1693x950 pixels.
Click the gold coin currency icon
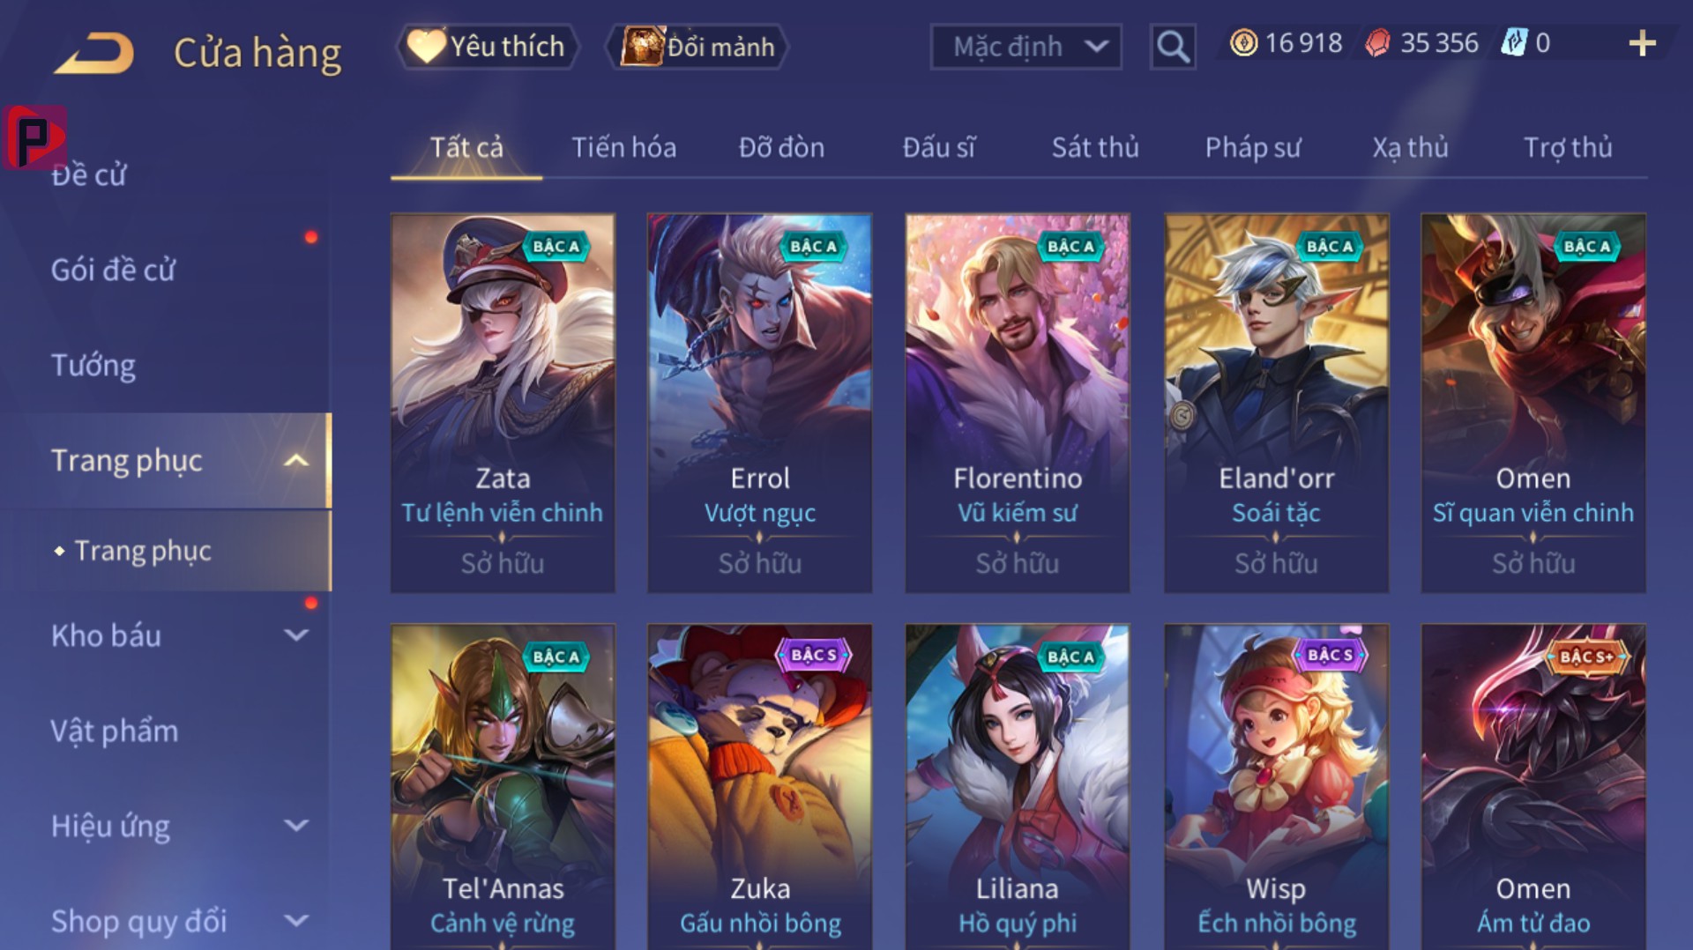click(x=1243, y=43)
